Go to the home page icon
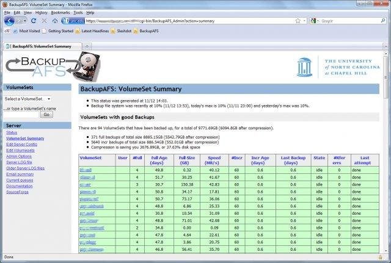 pos(55,21)
